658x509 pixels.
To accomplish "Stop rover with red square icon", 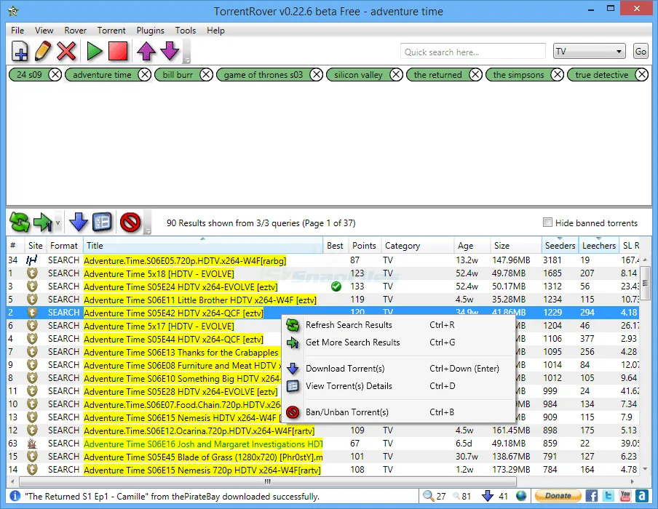I will (x=118, y=51).
